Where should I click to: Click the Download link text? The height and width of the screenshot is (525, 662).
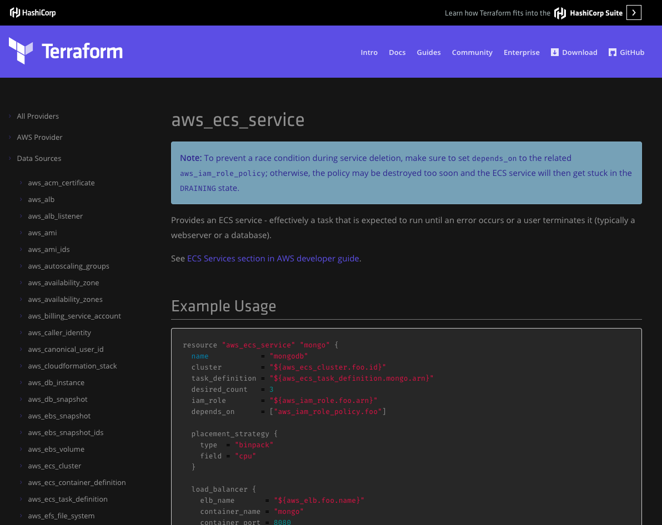pyautogui.click(x=580, y=52)
